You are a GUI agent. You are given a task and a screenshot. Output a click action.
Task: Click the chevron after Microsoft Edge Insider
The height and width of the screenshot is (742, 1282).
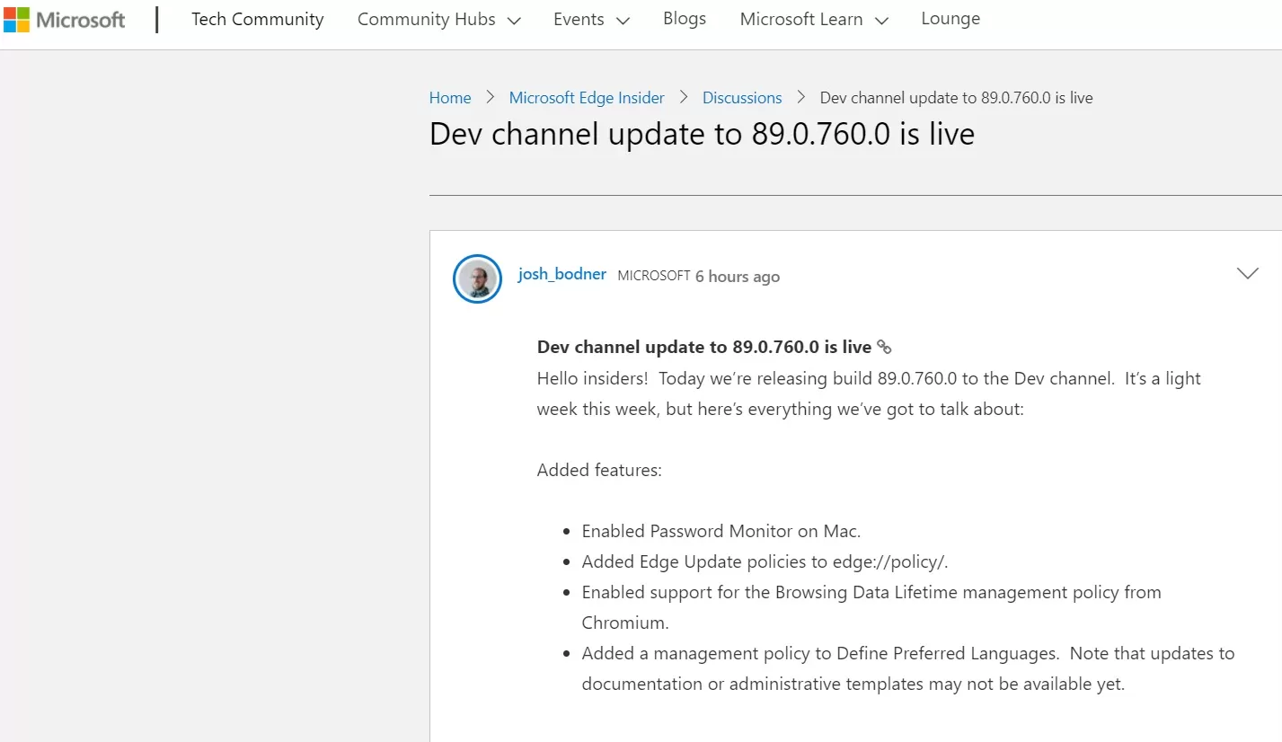pos(684,98)
